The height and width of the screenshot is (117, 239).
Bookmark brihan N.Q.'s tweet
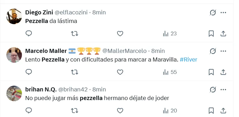pos(211,110)
